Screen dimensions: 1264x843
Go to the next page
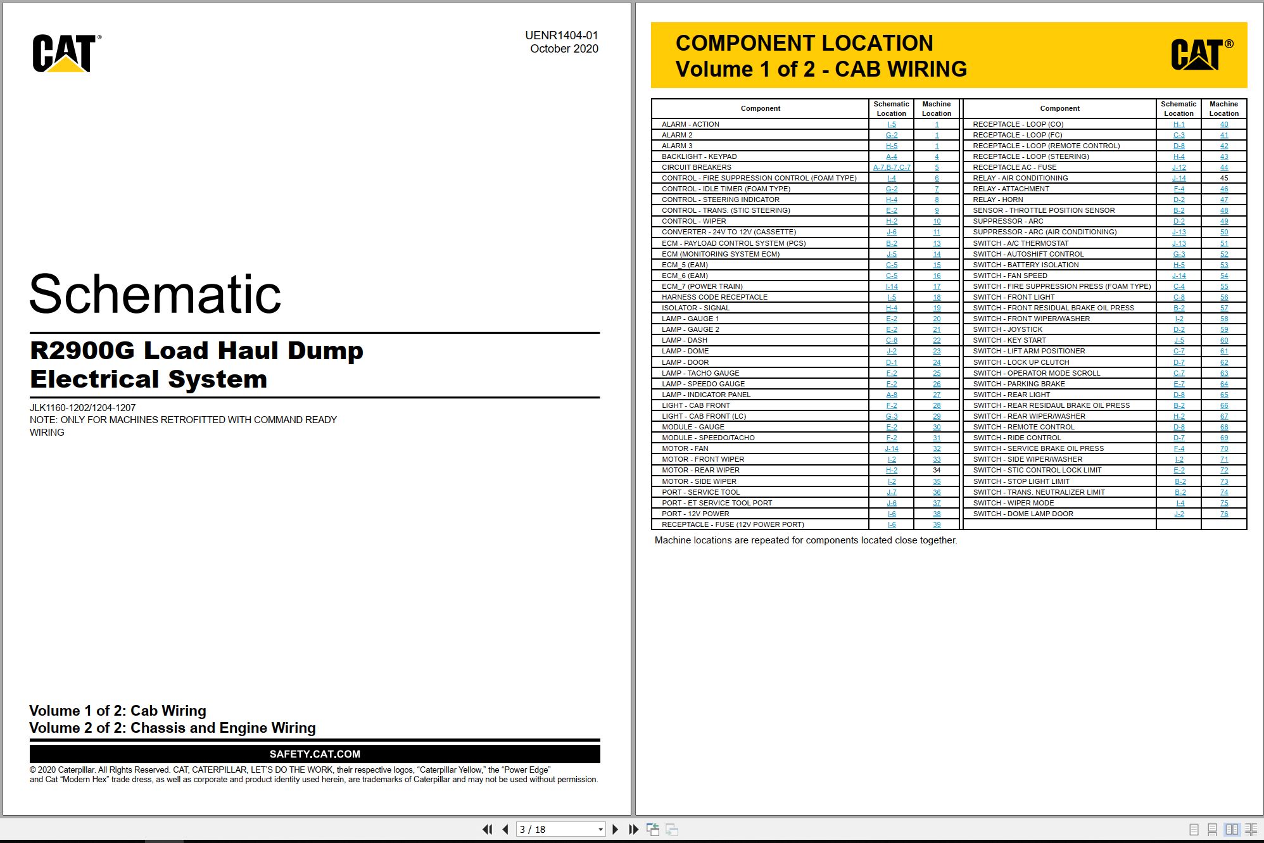point(615,829)
